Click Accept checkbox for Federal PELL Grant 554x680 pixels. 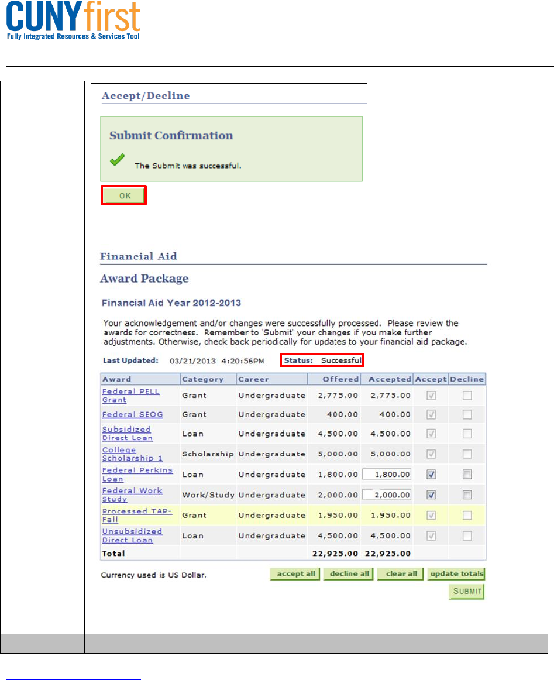click(431, 396)
